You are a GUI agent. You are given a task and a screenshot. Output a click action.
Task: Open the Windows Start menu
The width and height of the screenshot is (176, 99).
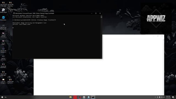click(2, 97)
